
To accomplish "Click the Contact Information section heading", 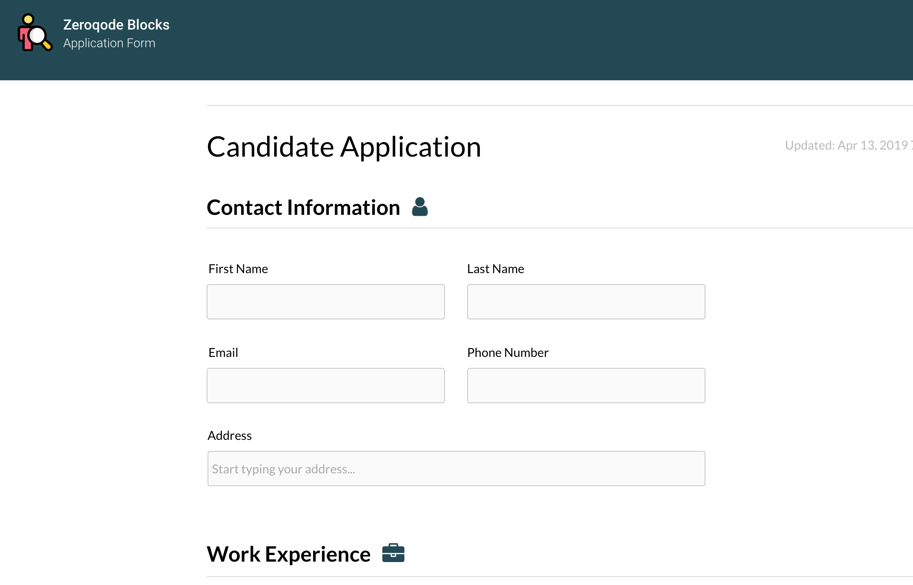I will [x=304, y=207].
